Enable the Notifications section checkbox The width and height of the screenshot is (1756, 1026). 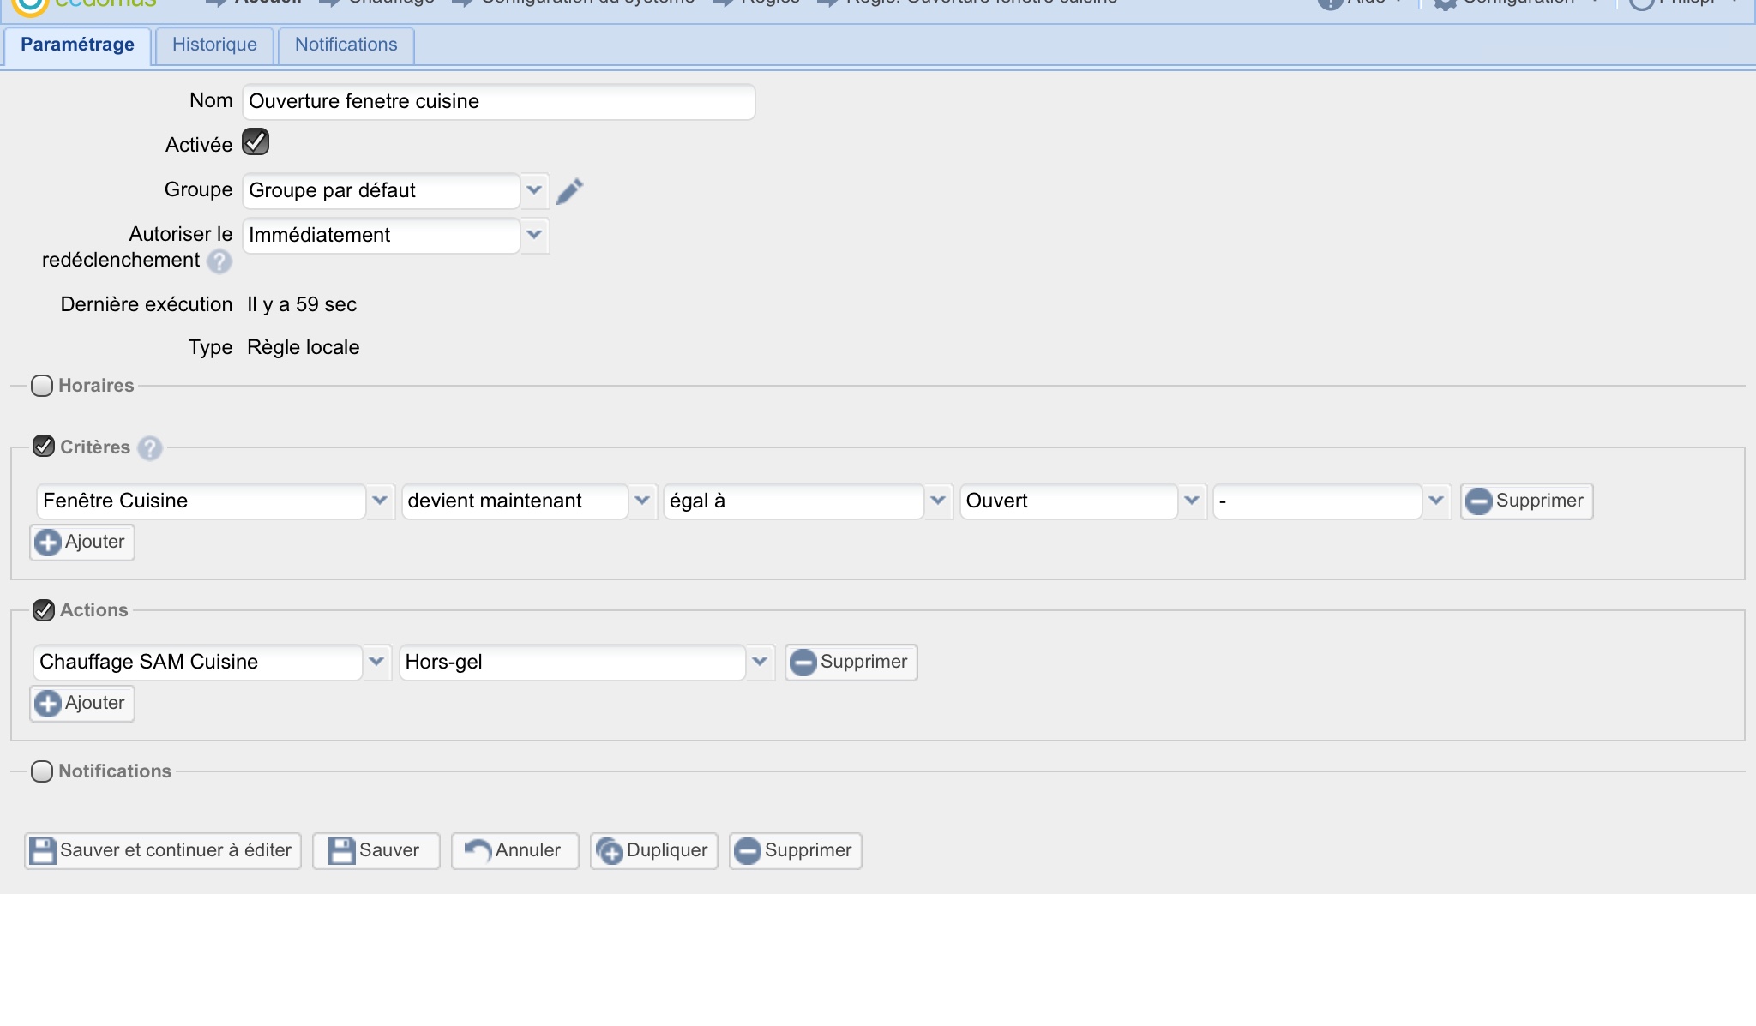click(x=42, y=771)
